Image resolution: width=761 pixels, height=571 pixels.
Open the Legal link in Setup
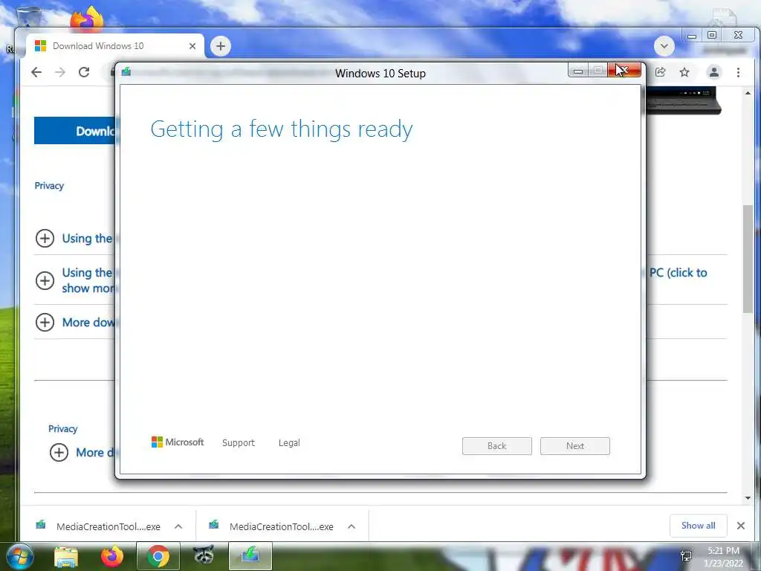(x=289, y=443)
